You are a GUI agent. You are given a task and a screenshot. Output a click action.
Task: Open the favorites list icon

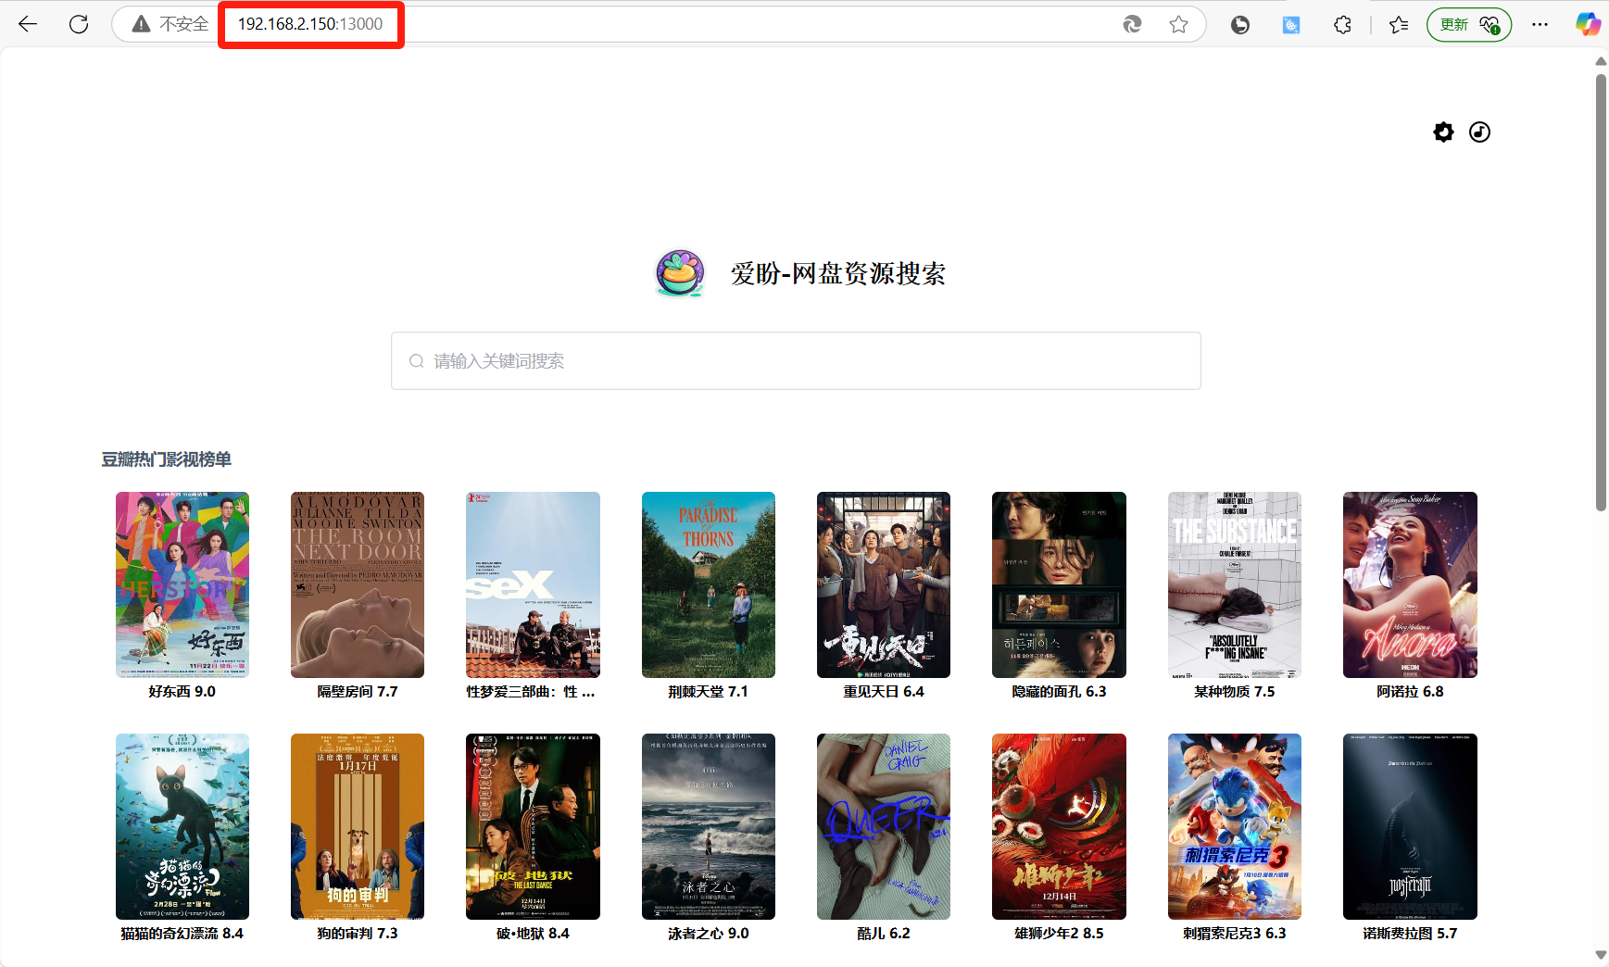tap(1398, 25)
